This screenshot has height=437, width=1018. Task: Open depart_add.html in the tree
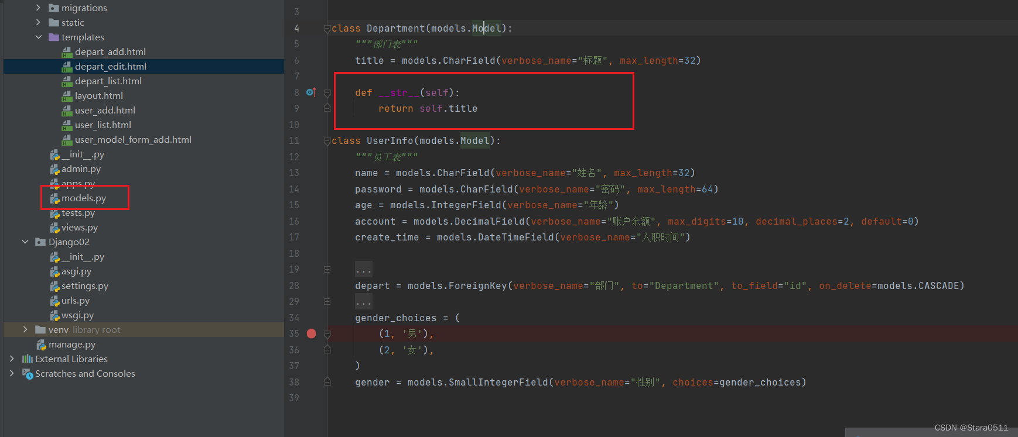110,51
